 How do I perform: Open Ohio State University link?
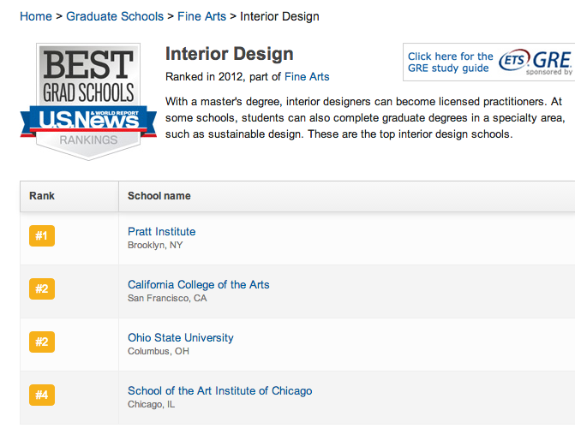181,338
